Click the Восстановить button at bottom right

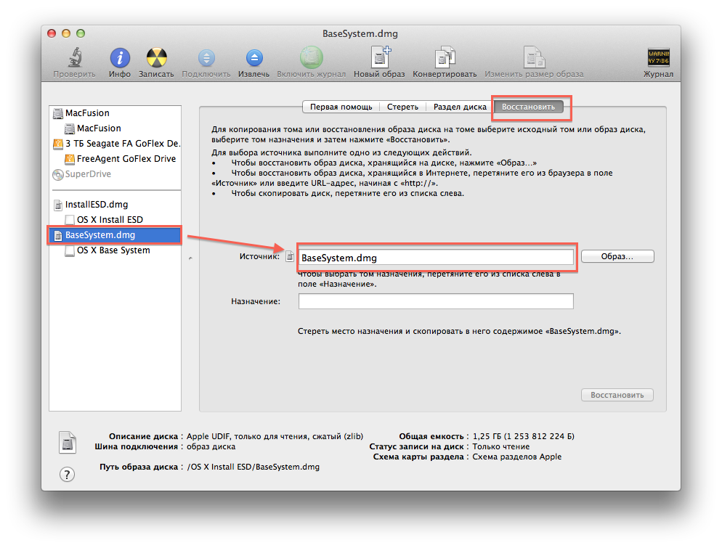coord(617,395)
